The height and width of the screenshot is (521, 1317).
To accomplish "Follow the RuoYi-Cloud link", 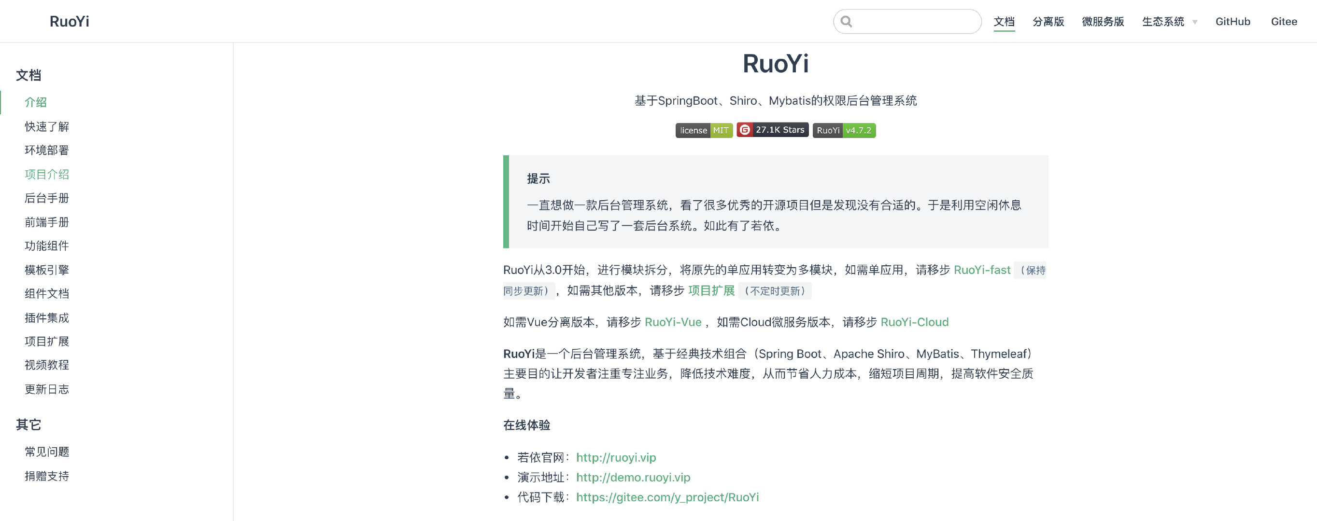I will (x=914, y=322).
